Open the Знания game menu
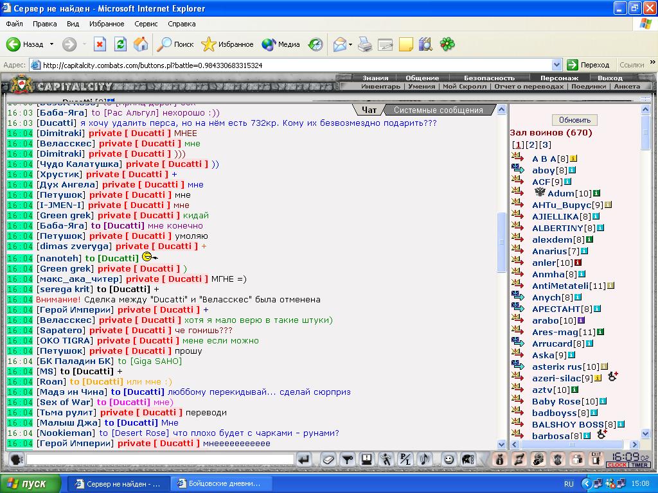Screen dimensions: 658x493 point(375,78)
